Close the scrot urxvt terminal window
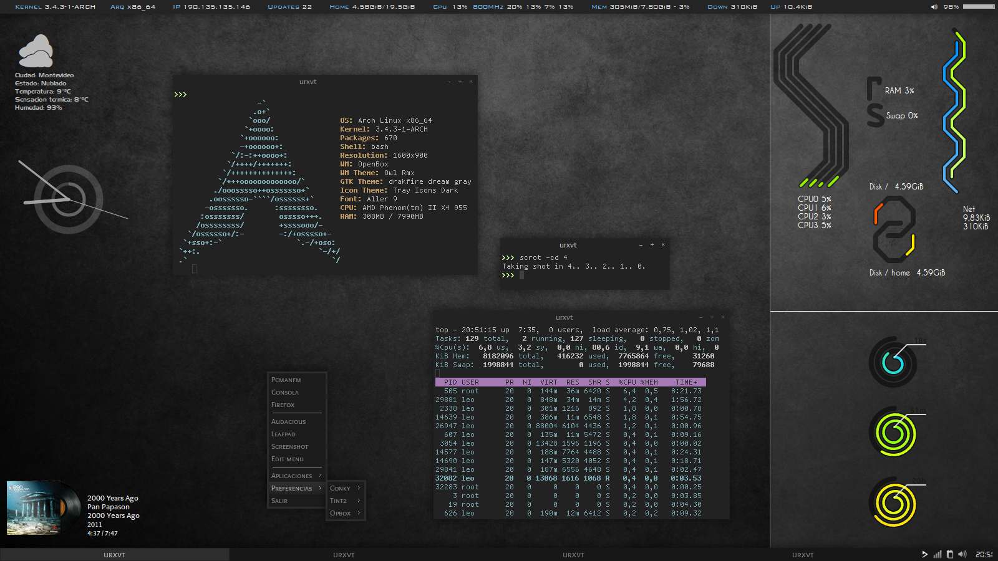 (663, 245)
